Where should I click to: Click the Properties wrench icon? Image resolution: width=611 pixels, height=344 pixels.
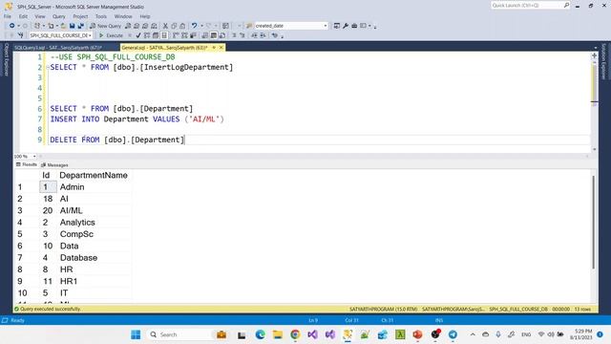[346, 26]
